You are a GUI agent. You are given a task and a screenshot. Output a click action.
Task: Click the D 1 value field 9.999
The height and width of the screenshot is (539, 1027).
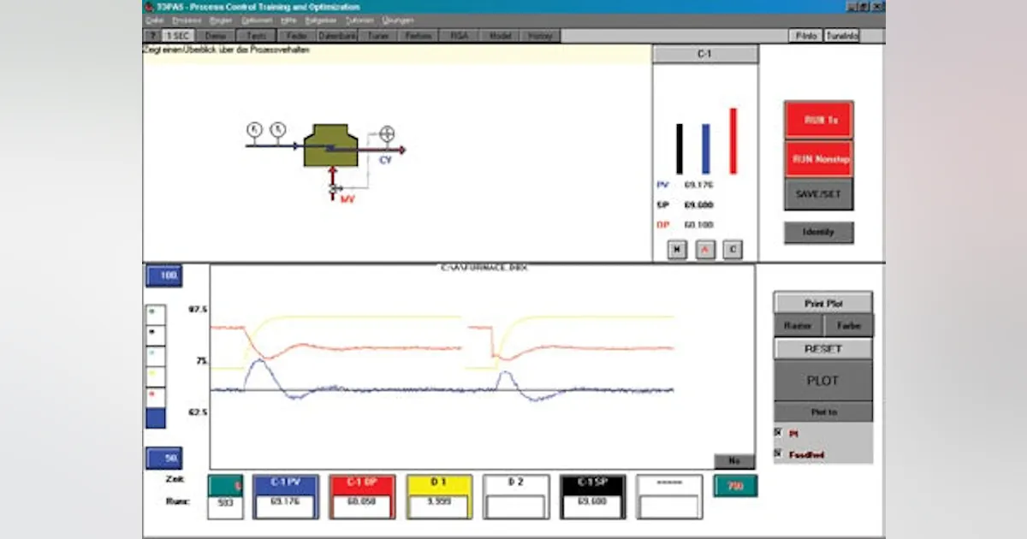point(439,507)
